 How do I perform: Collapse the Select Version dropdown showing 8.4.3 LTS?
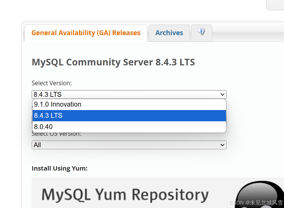tap(129, 94)
